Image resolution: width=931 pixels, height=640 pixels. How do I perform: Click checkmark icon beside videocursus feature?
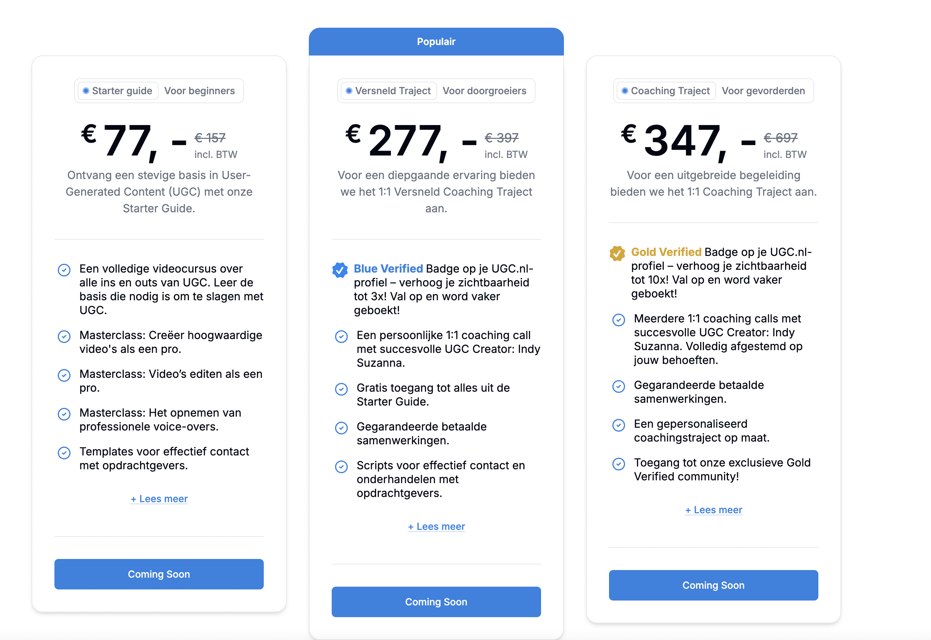64,270
